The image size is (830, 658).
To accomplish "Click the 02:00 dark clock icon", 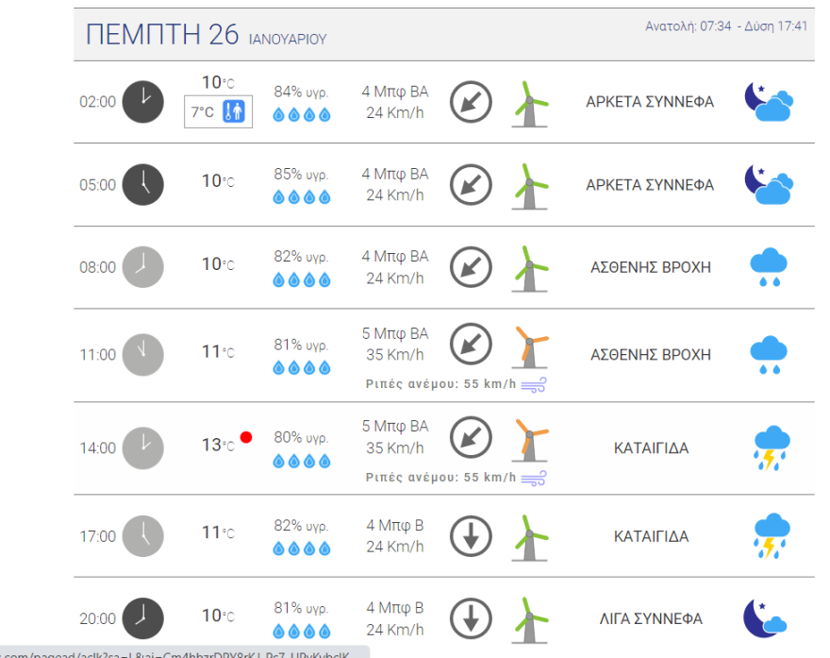I will tap(143, 102).
